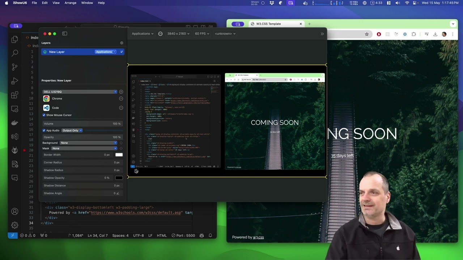Add an application source with plus icon

121,92
